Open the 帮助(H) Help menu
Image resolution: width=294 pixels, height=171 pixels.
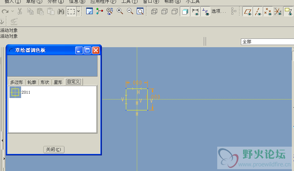tap(172, 2)
